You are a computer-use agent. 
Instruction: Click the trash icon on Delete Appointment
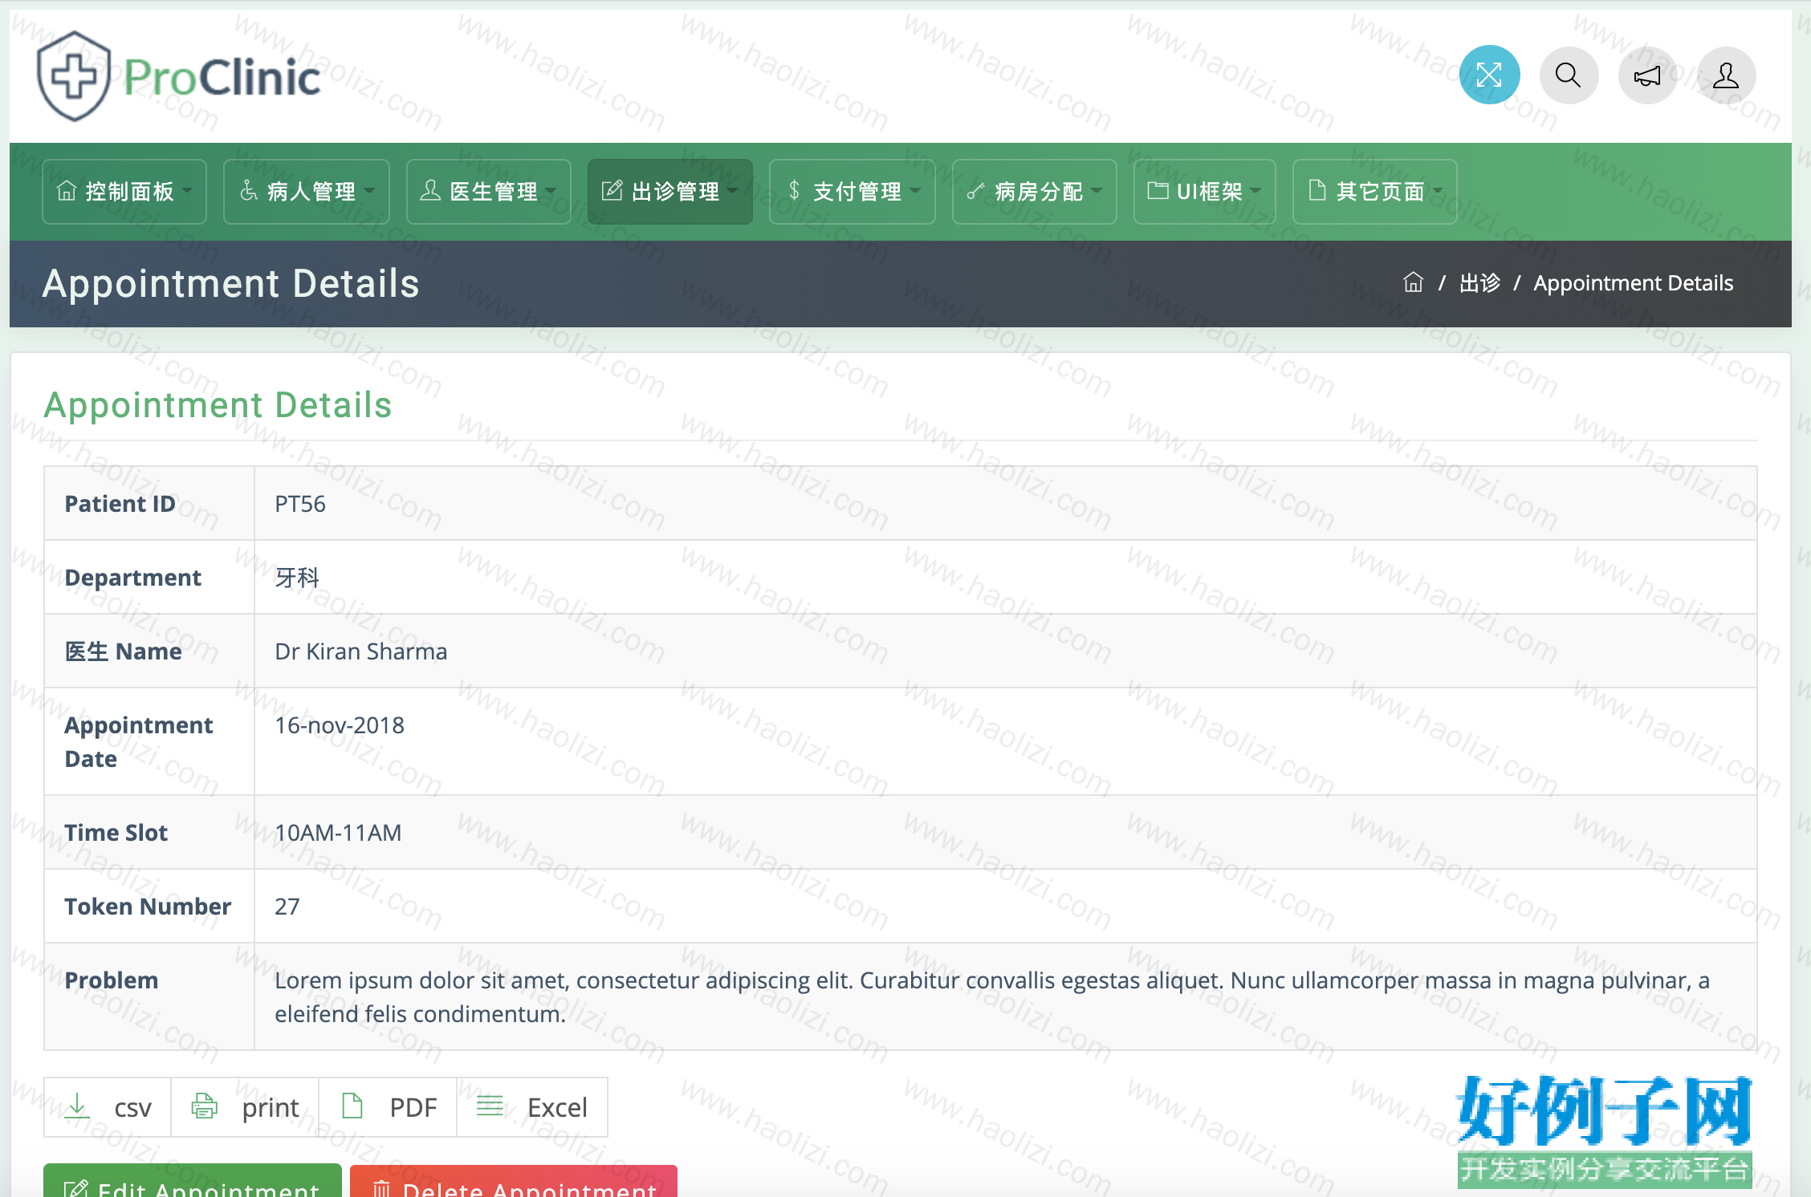381,1188
